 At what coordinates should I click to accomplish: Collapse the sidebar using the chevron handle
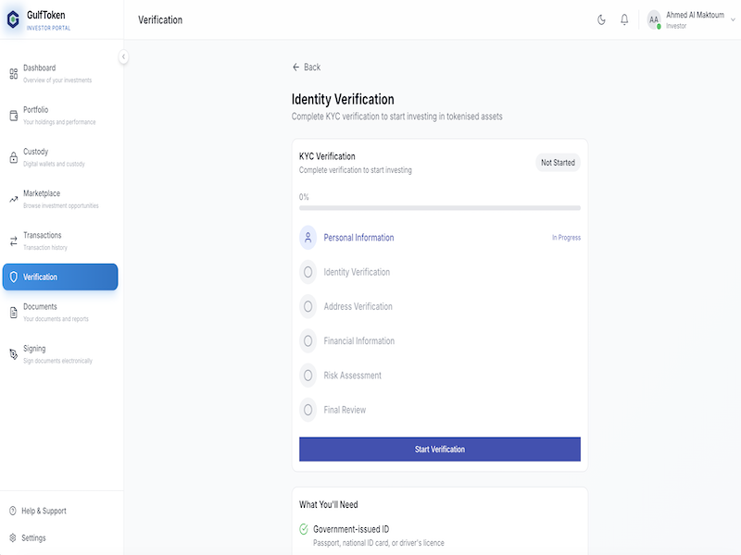pos(123,56)
